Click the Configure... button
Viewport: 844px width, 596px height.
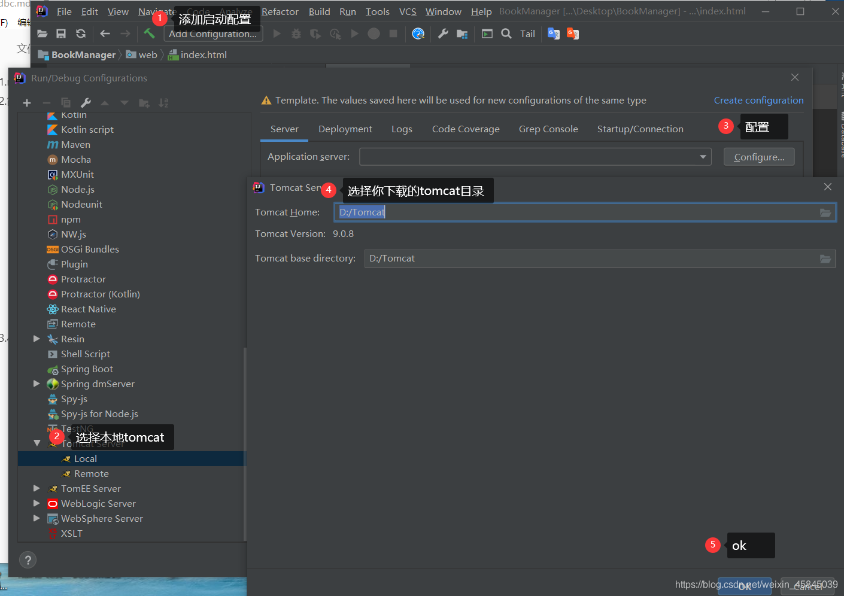point(759,157)
